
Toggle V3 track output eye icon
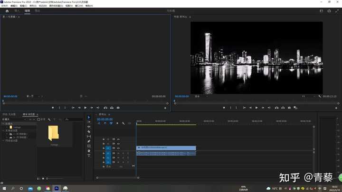coord(118,139)
